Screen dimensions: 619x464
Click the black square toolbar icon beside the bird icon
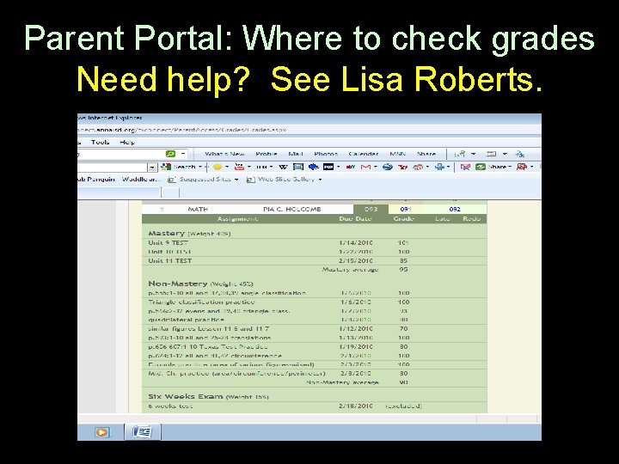tap(328, 167)
